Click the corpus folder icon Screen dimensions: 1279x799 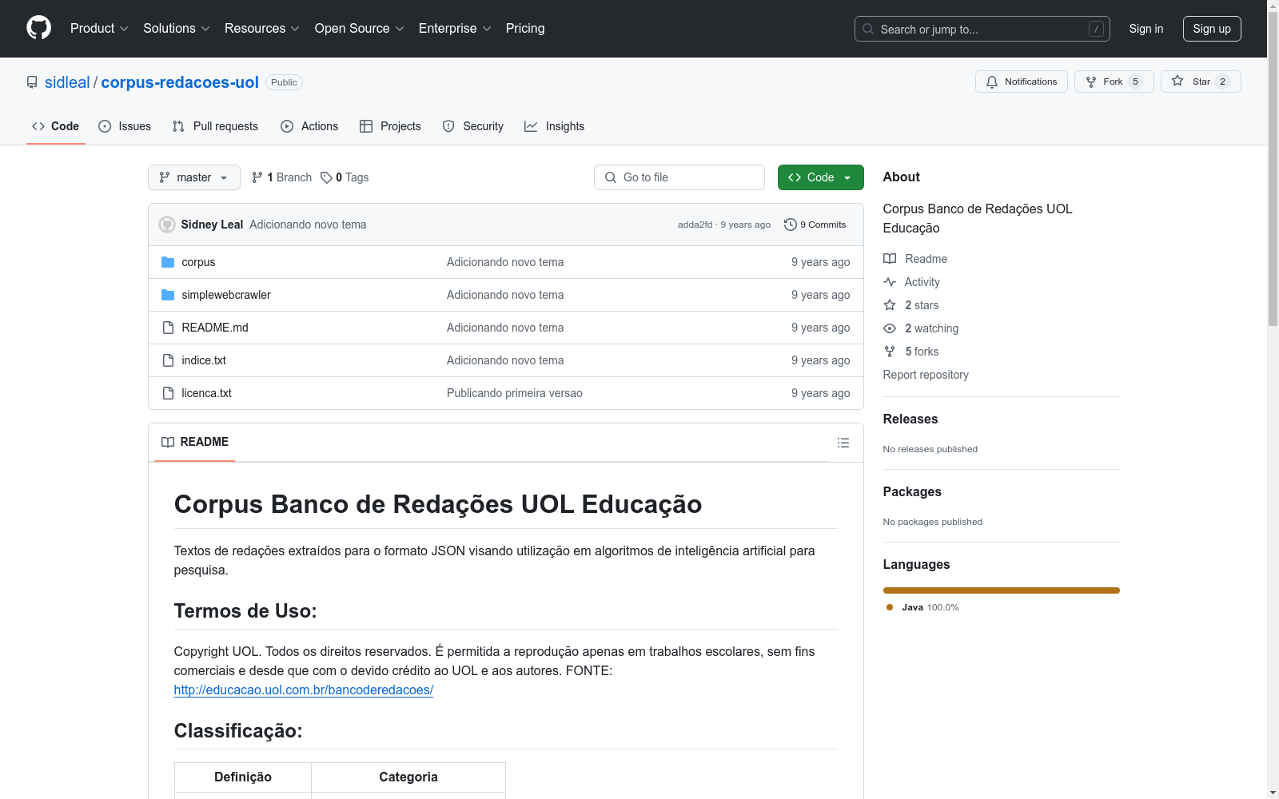[x=168, y=262]
